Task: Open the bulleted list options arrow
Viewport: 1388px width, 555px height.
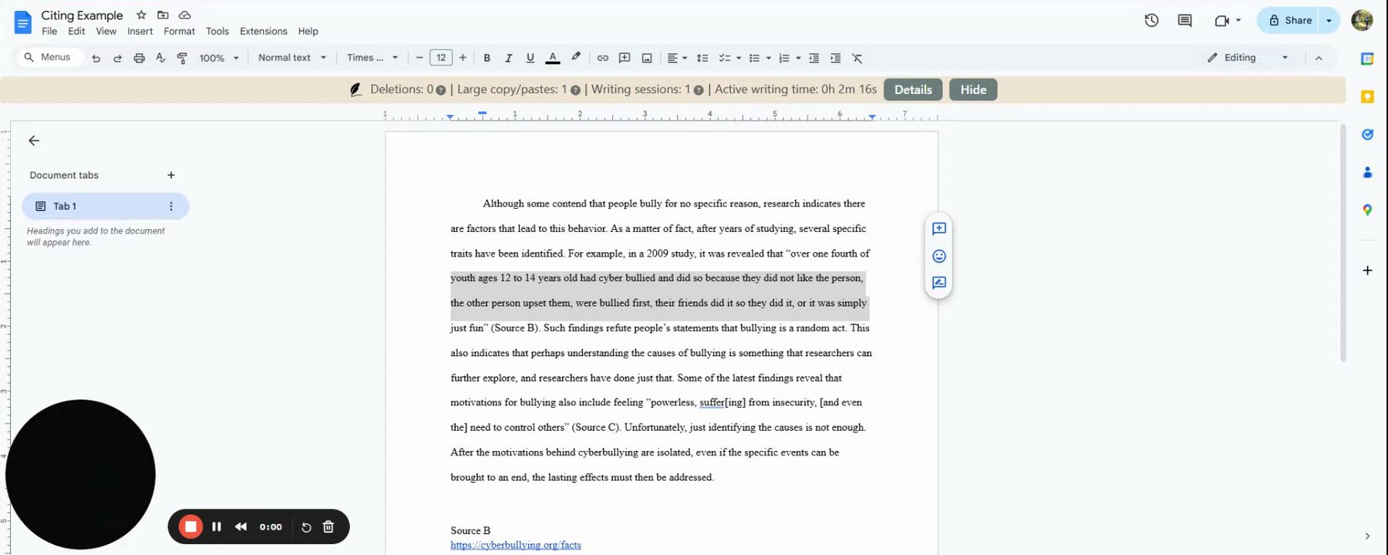Action: click(x=769, y=58)
